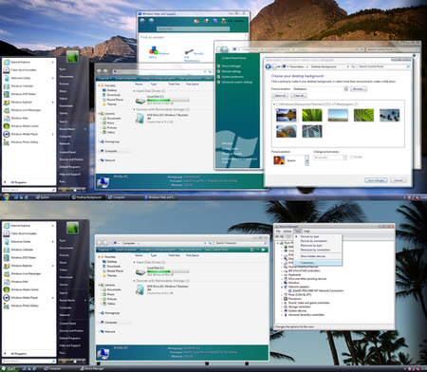Toggle Show hidden devices menu item
Screen dimensions: 427x372
(x=318, y=256)
